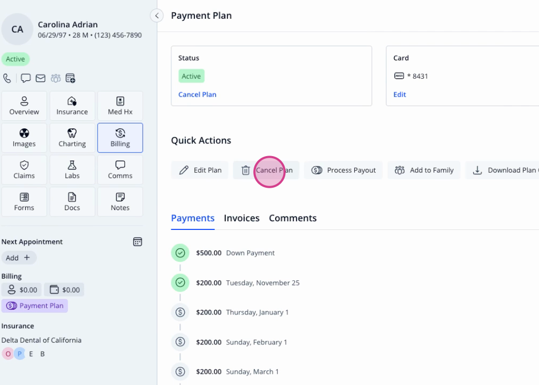Click Delta Dental of California text
This screenshot has width=539, height=385.
pyautogui.click(x=41, y=340)
